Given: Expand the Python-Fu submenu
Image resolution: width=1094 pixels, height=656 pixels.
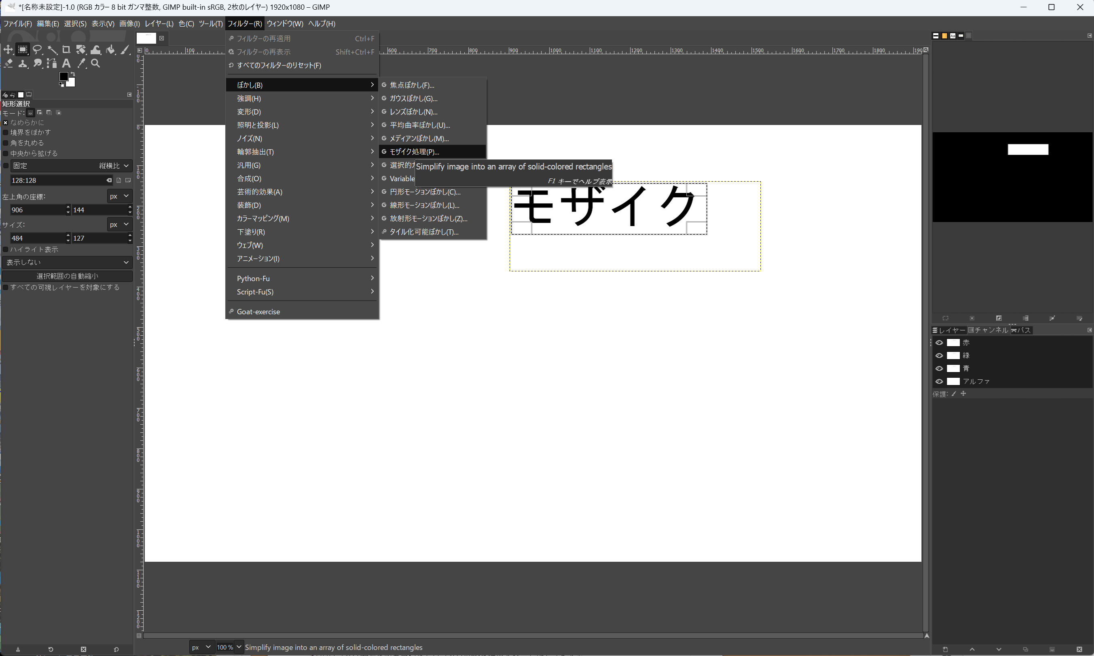Looking at the screenshot, I should (303, 279).
